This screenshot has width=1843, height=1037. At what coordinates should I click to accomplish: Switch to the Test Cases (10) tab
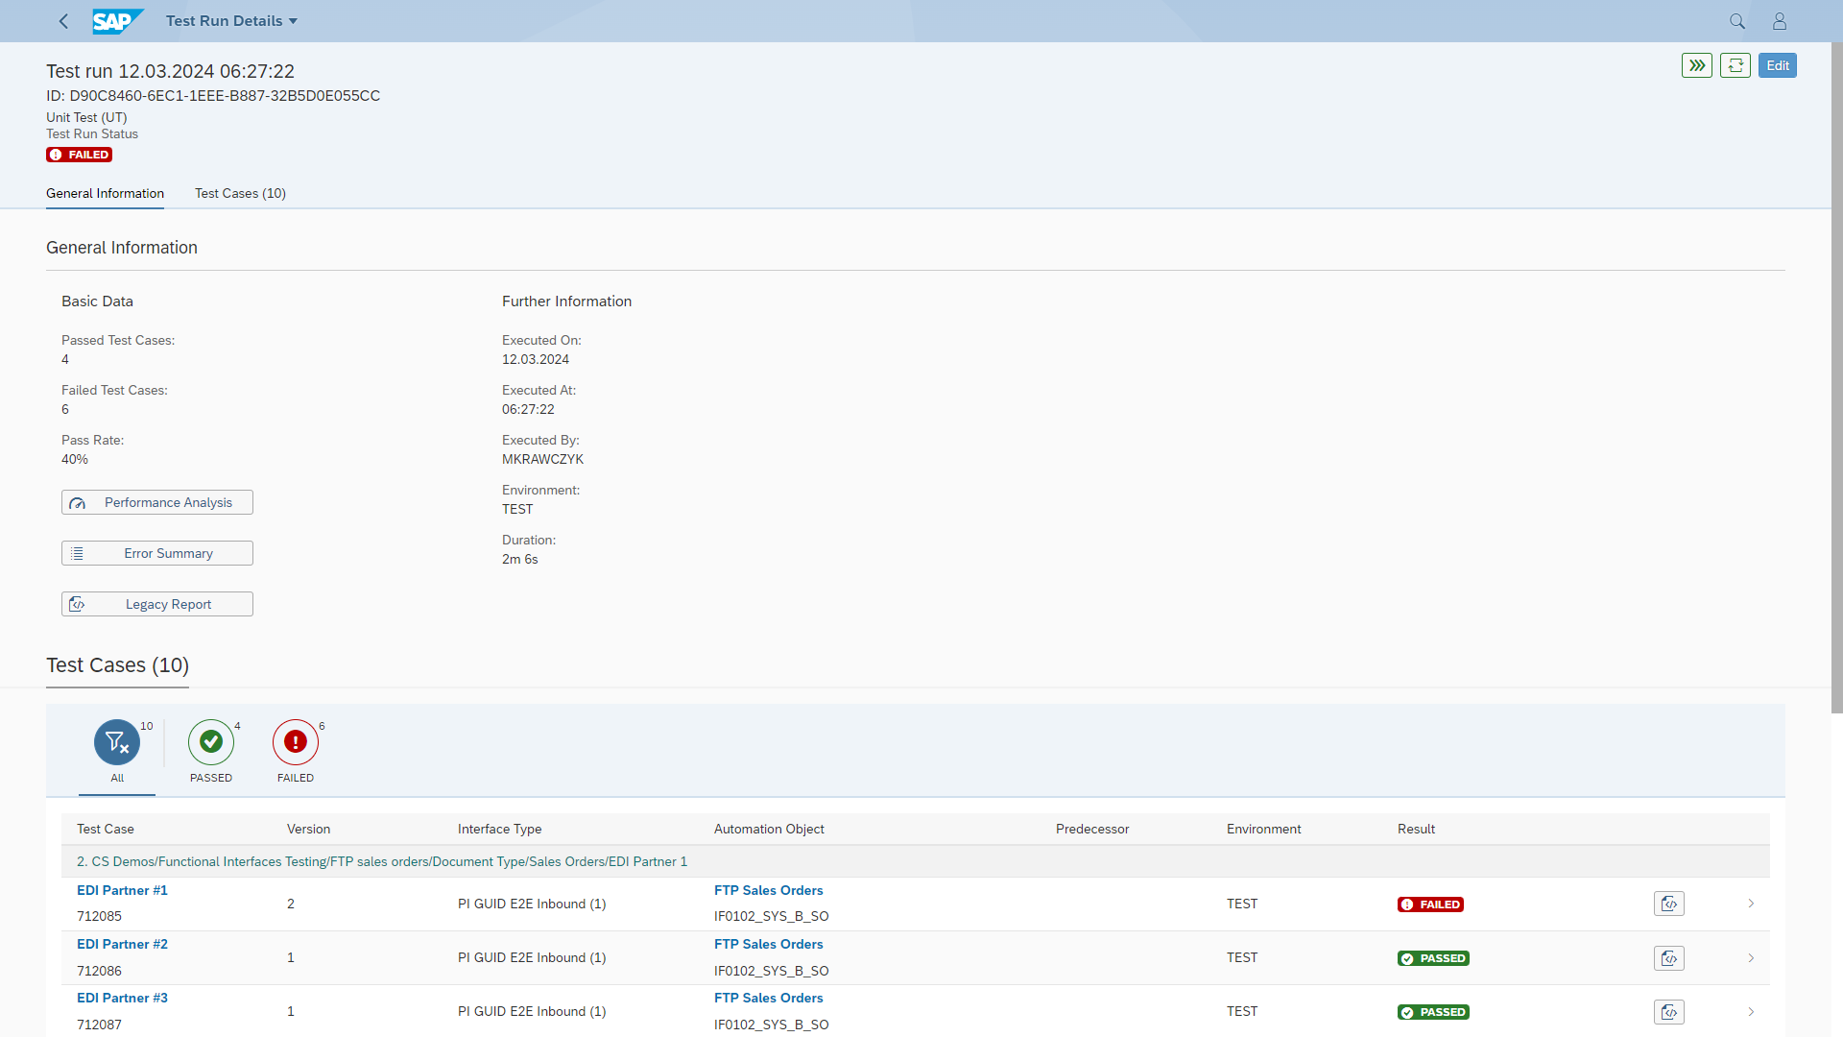(240, 193)
